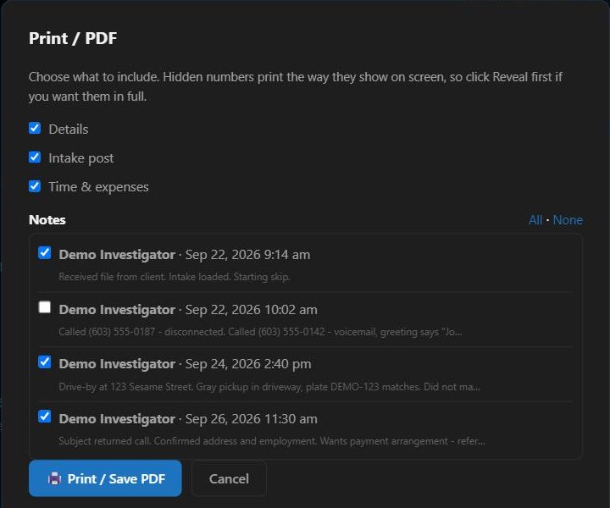Select the 'Drive-by at 123 Sesame Street' note text
Screen dimensions: 610x508
tap(269, 387)
